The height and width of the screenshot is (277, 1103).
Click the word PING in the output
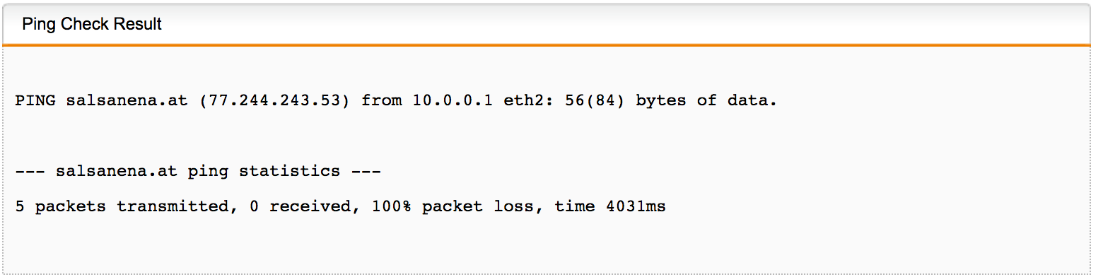(35, 100)
